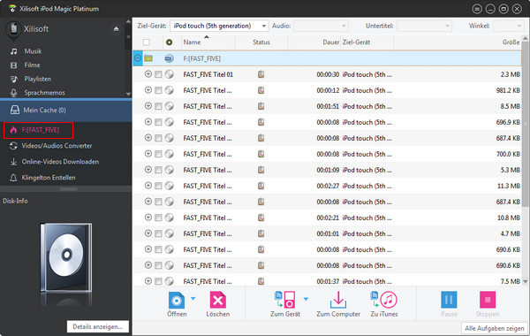Sort by the Status column header

coord(261,42)
